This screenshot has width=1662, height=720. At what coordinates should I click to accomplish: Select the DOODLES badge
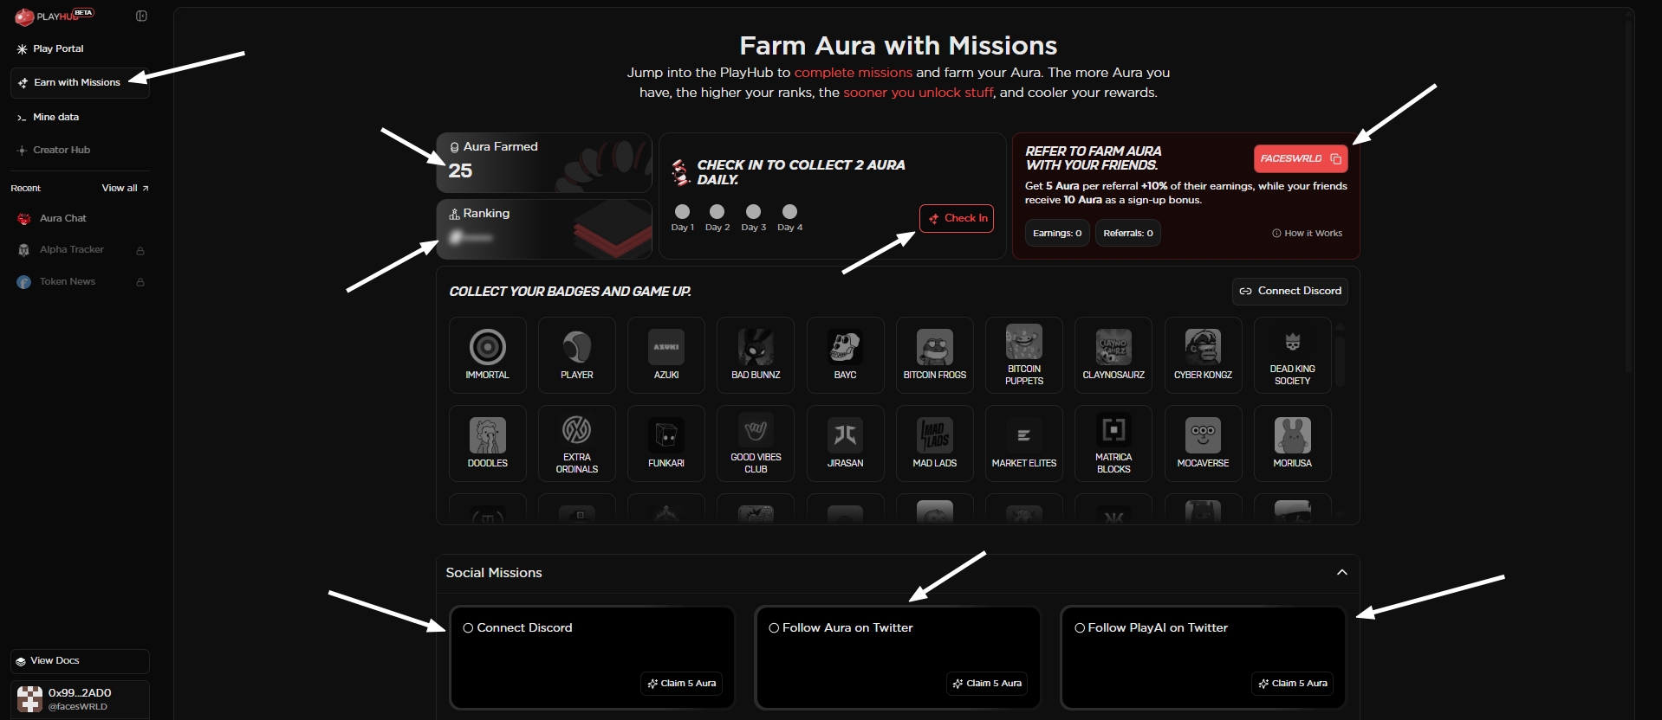(488, 444)
